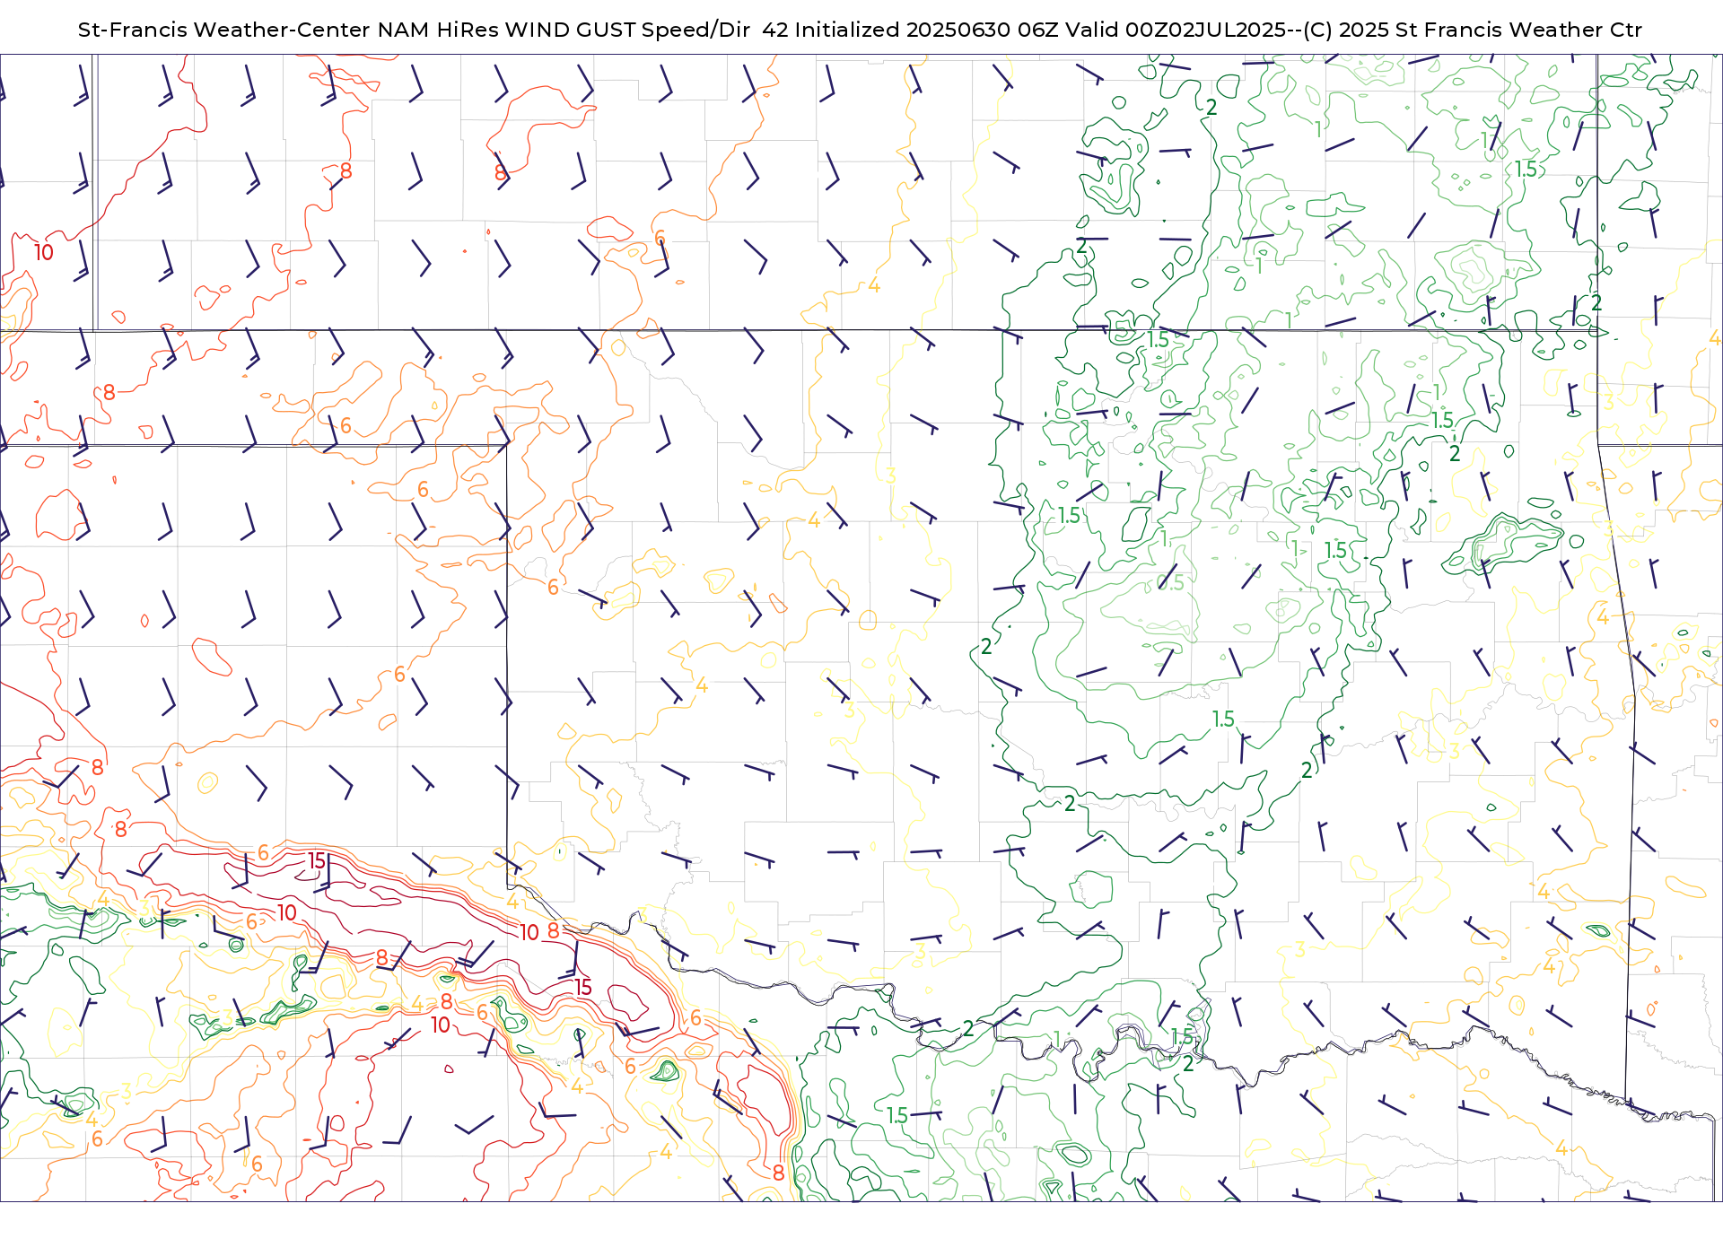Click the '0.5' contour label
Image resolution: width=1723 pixels, height=1256 pixels.
[x=1170, y=582]
